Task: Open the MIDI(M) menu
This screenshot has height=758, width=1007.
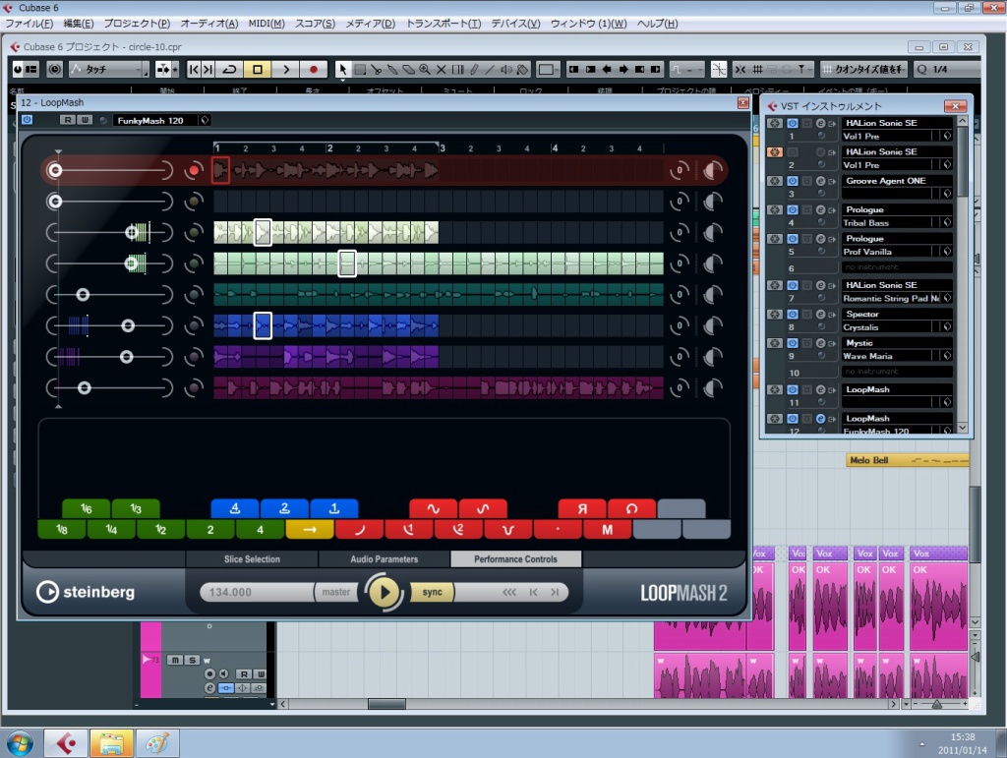Action: (x=266, y=24)
